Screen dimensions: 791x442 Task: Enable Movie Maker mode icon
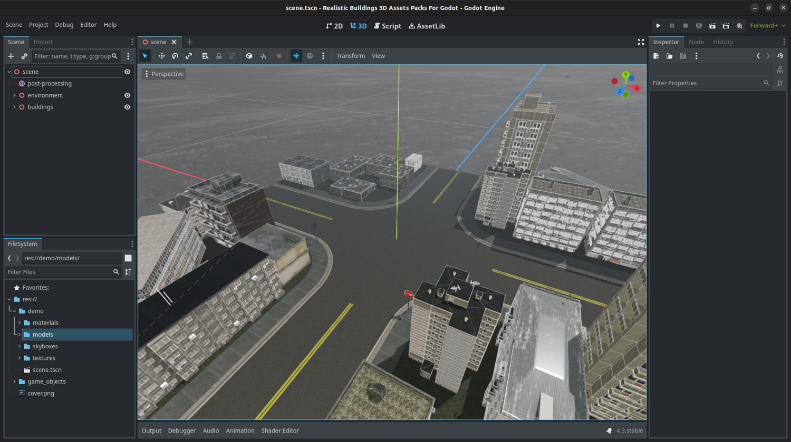click(739, 26)
